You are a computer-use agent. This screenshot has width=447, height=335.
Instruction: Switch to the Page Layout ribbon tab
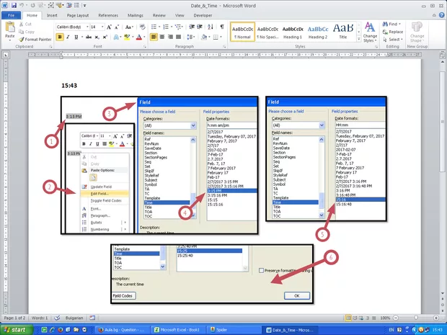coord(79,14)
